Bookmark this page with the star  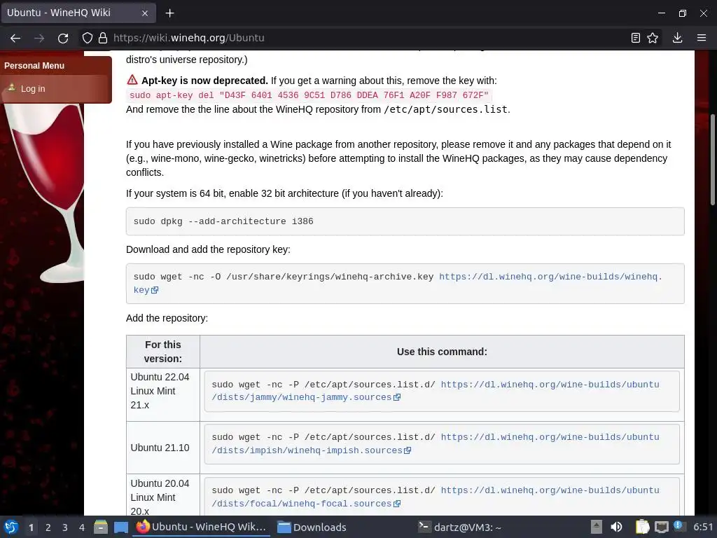(x=653, y=38)
